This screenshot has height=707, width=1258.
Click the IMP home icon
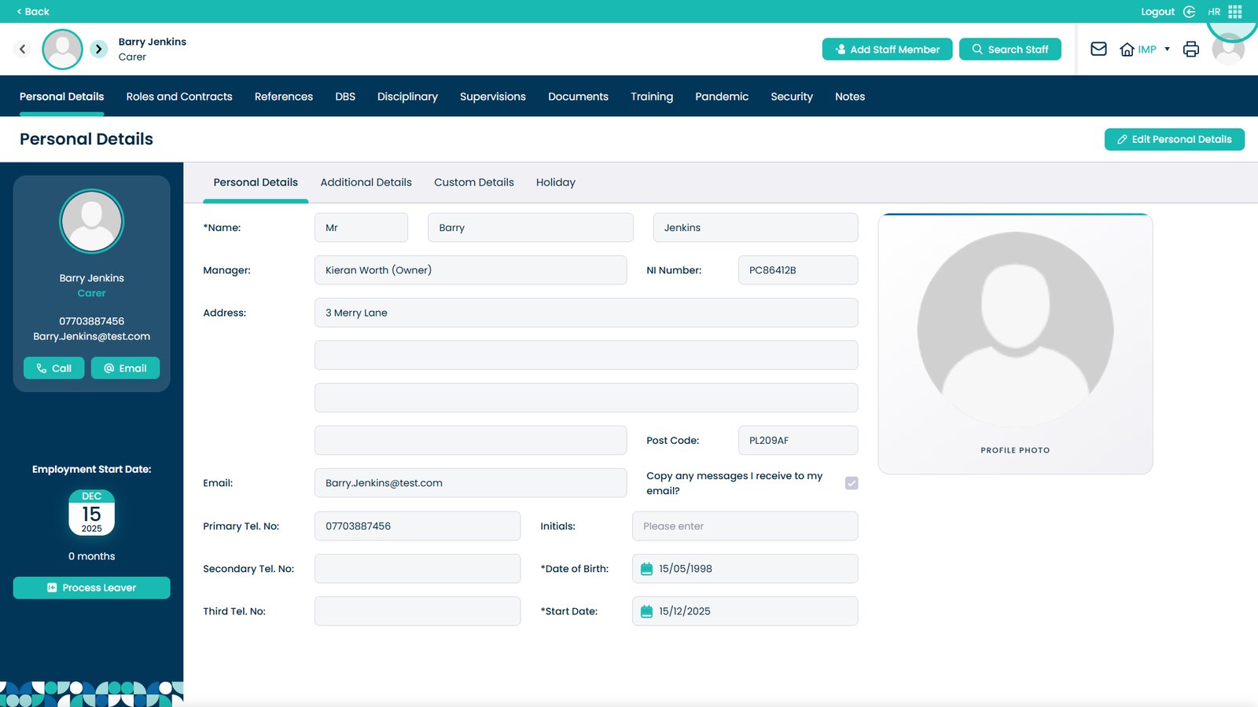[1127, 49]
